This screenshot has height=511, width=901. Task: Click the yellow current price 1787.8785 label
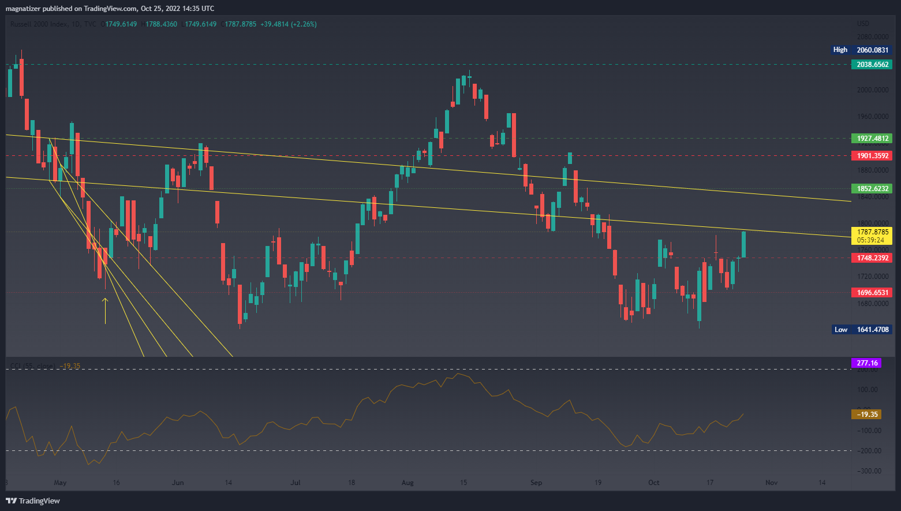click(x=872, y=236)
